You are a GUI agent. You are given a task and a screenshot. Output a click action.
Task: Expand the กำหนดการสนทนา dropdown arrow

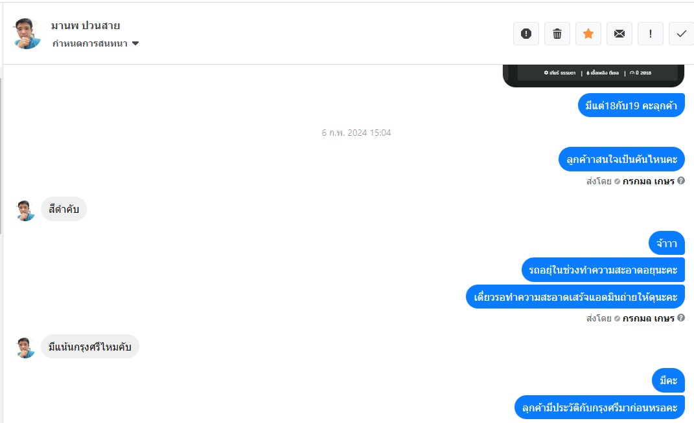point(135,43)
